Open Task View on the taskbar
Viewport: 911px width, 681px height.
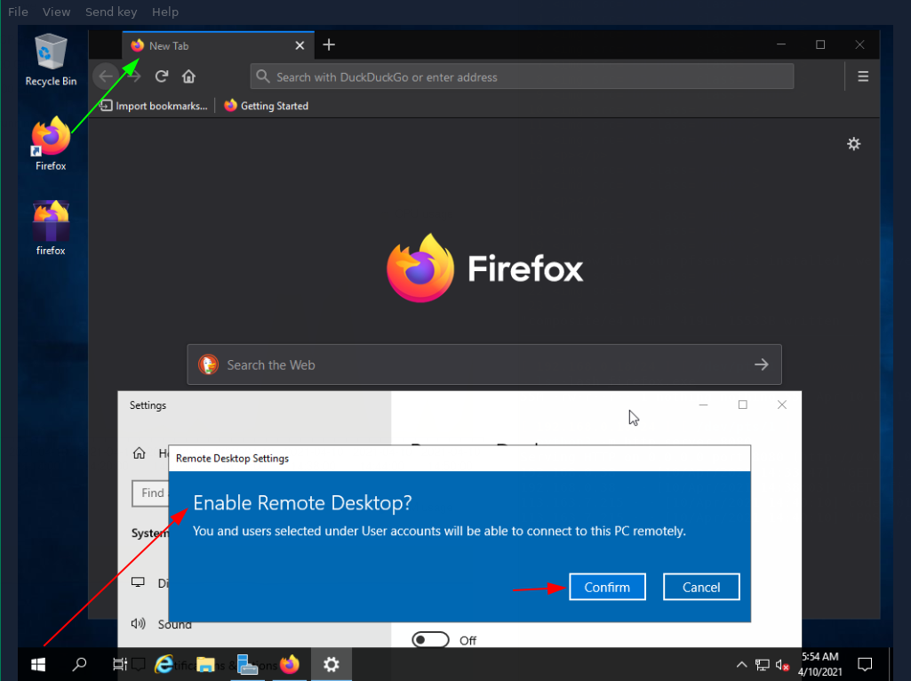120,664
